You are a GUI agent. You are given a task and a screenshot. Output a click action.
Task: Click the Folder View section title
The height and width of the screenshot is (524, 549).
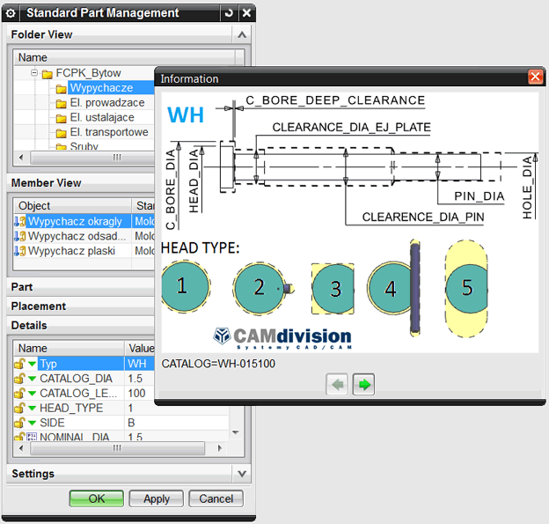41,34
